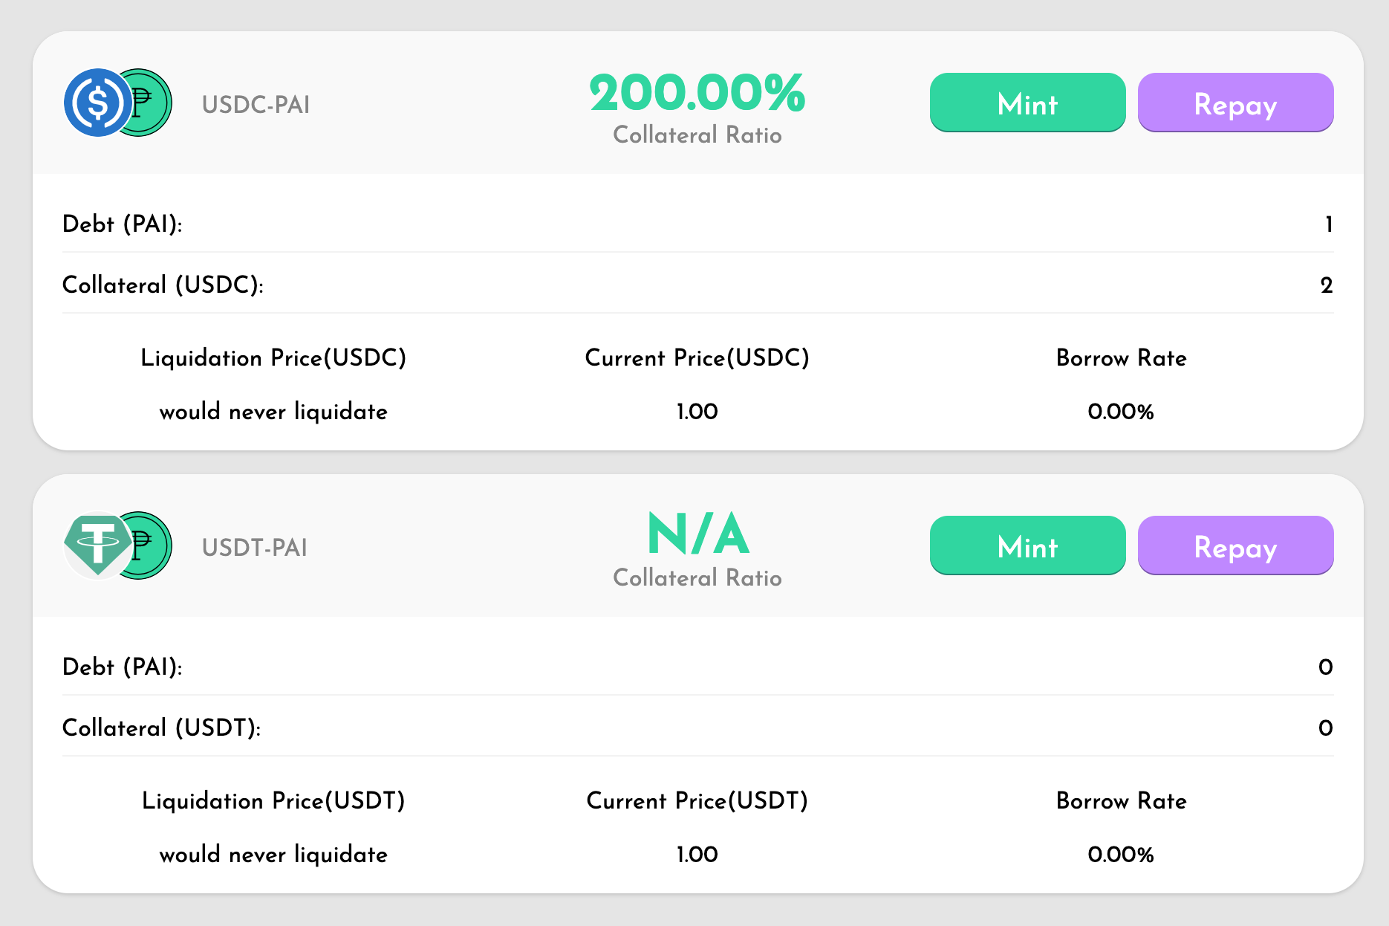Repay debt in the USDT-PAI vault
The height and width of the screenshot is (926, 1389).
pos(1235,545)
